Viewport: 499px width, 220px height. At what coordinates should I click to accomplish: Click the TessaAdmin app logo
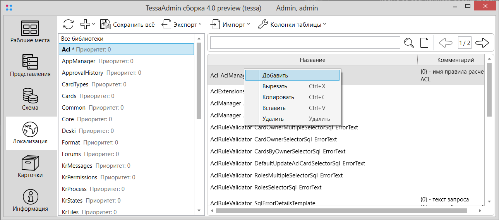click(x=9, y=7)
